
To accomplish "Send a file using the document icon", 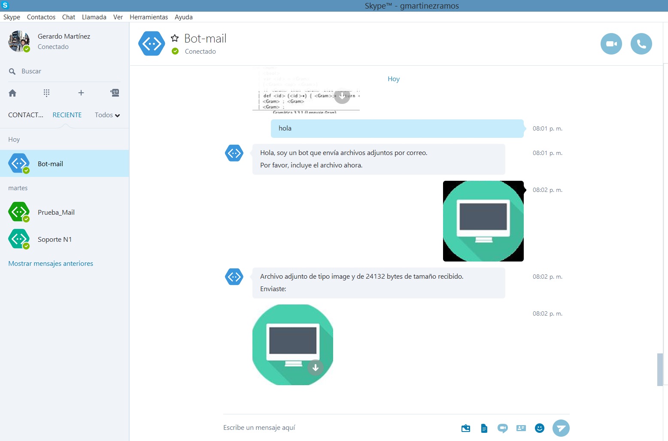I will [x=484, y=428].
